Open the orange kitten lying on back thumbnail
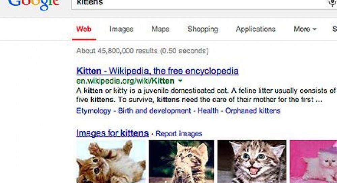 (x=111, y=162)
